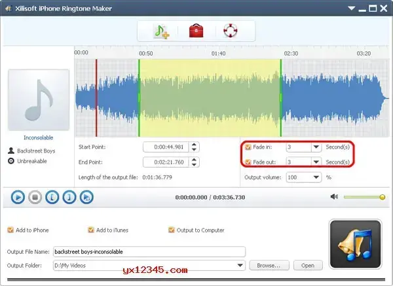Image resolution: width=393 pixels, height=286 pixels.
Task: Play the selected segment button
Action: coord(86,197)
